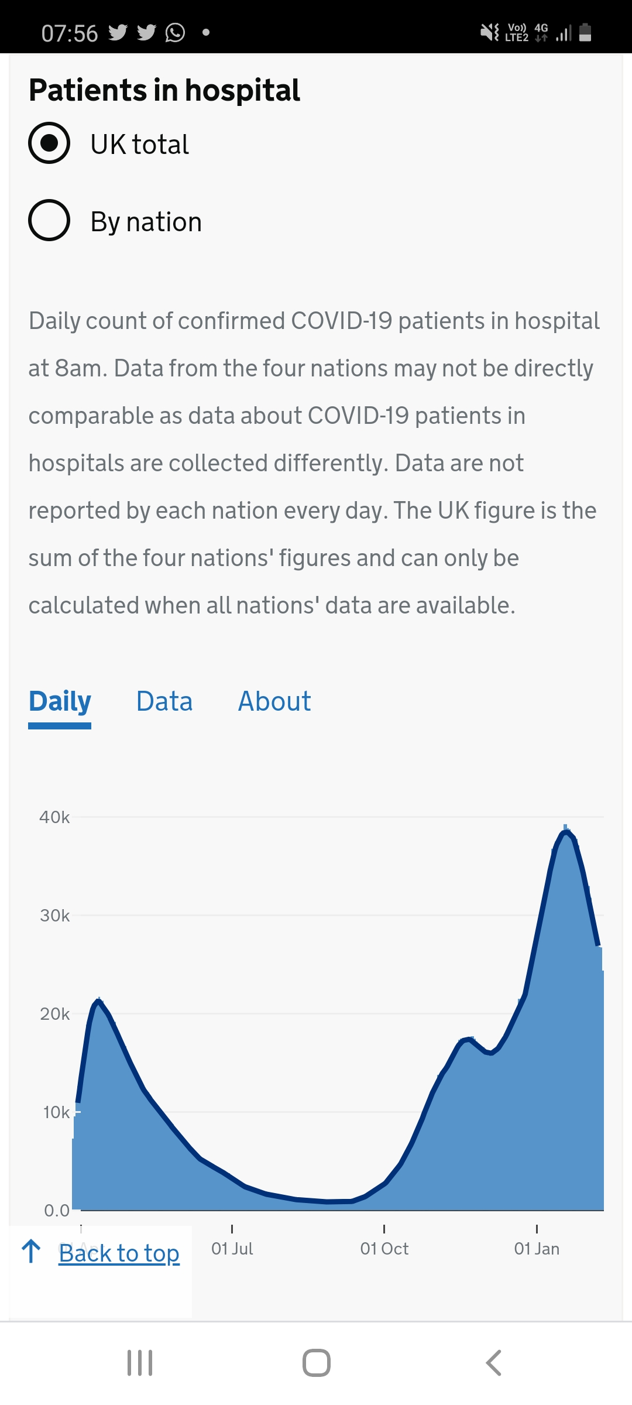Tap the 01 Oct axis marker
This screenshot has width=632, height=1405.
pos(384,1248)
